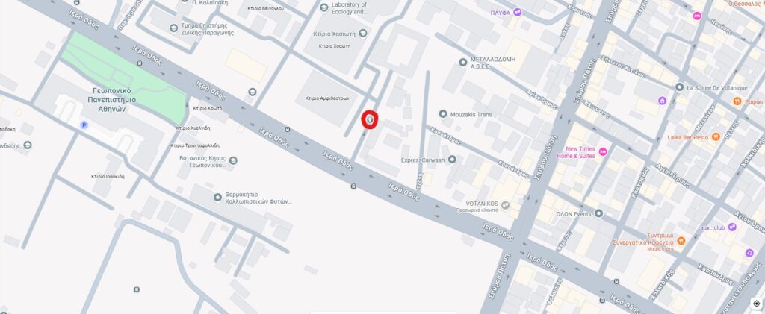Select the Κτίριο Αμφιθεάτρων building label
The height and width of the screenshot is (314, 765).
(x=327, y=98)
